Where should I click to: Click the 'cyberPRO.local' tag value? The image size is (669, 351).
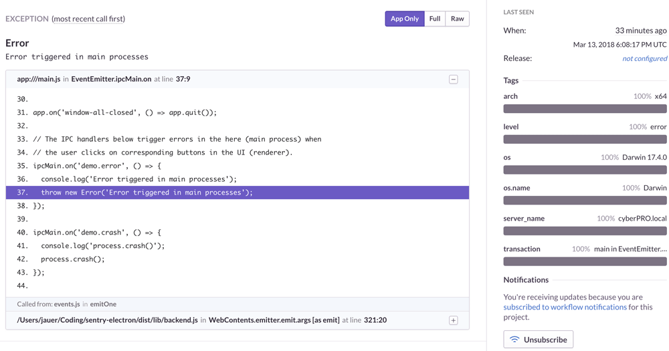coord(642,219)
